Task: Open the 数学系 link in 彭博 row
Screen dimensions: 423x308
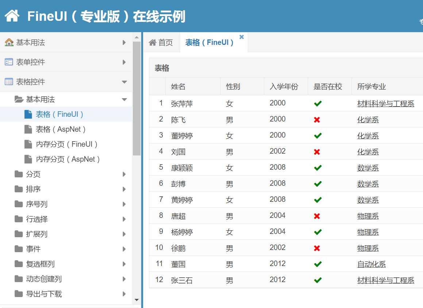Action: [x=368, y=184]
